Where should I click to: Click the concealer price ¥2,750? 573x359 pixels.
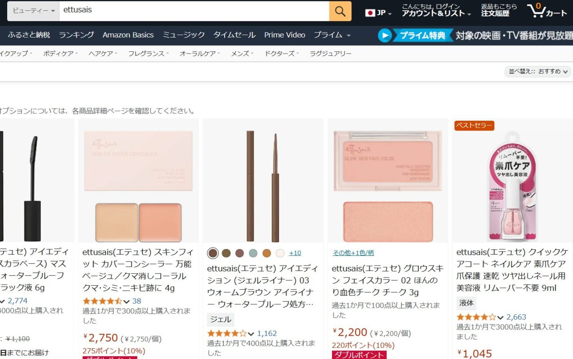[101, 338]
